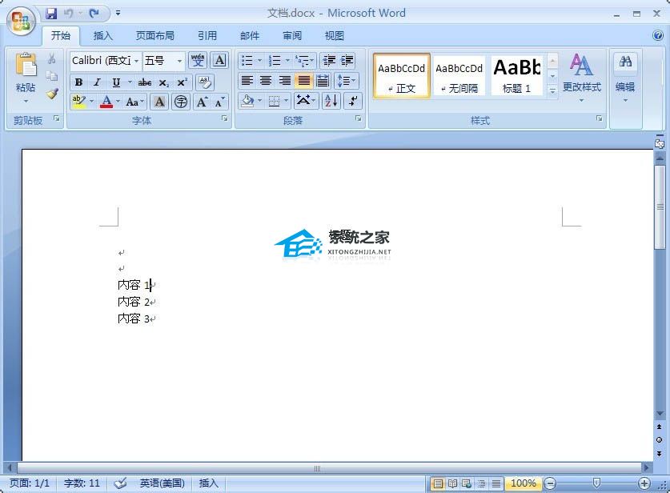Toggle Underline formatting

[x=116, y=82]
